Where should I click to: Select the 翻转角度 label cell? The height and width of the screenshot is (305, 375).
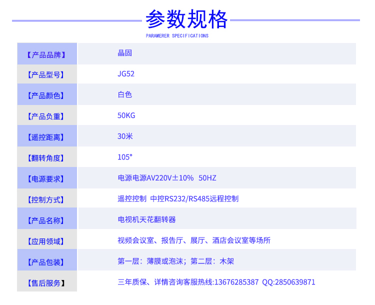tap(47, 158)
